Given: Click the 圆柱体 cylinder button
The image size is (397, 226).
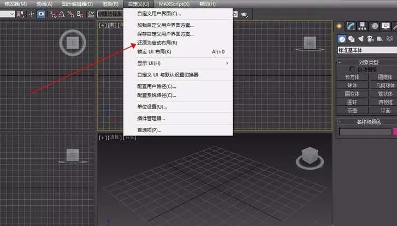Looking at the screenshot, I should [x=352, y=94].
